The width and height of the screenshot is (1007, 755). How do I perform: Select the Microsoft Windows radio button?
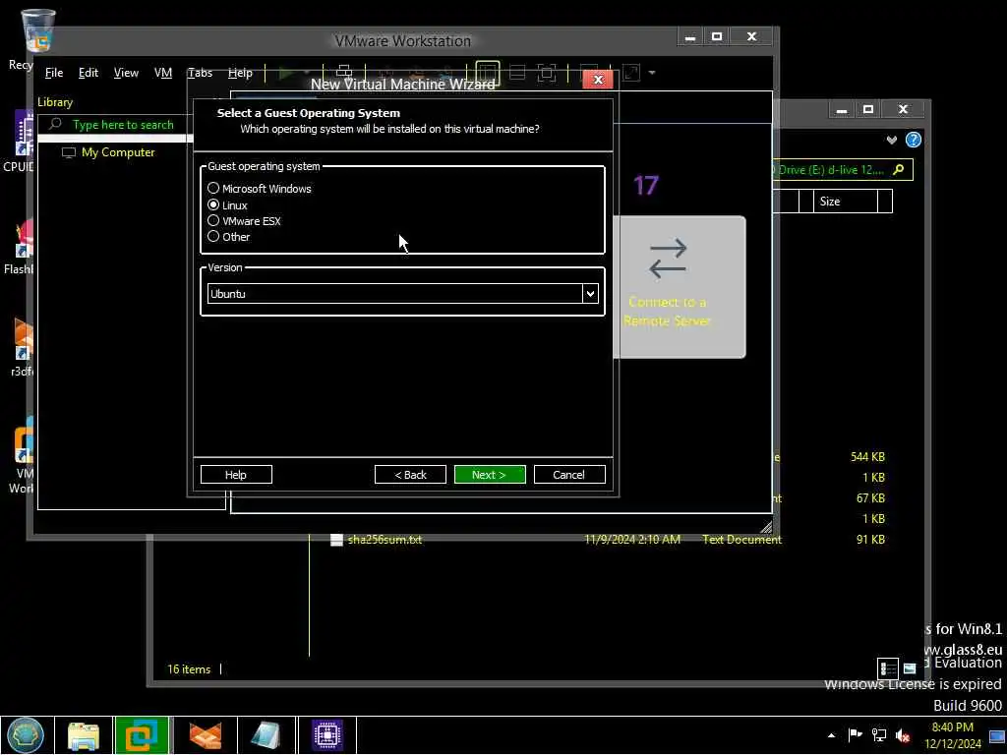click(259, 188)
